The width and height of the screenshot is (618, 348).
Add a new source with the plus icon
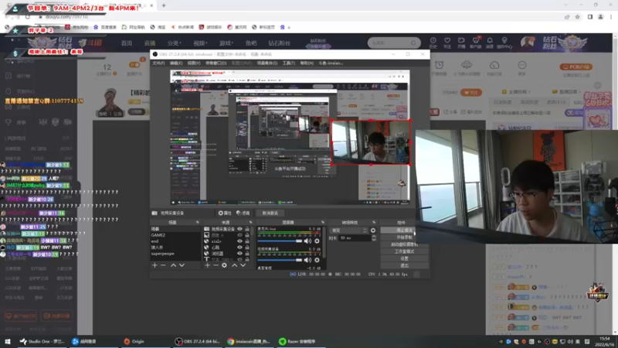pyautogui.click(x=207, y=265)
